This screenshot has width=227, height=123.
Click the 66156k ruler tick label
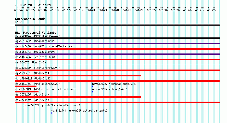coord(19,10)
